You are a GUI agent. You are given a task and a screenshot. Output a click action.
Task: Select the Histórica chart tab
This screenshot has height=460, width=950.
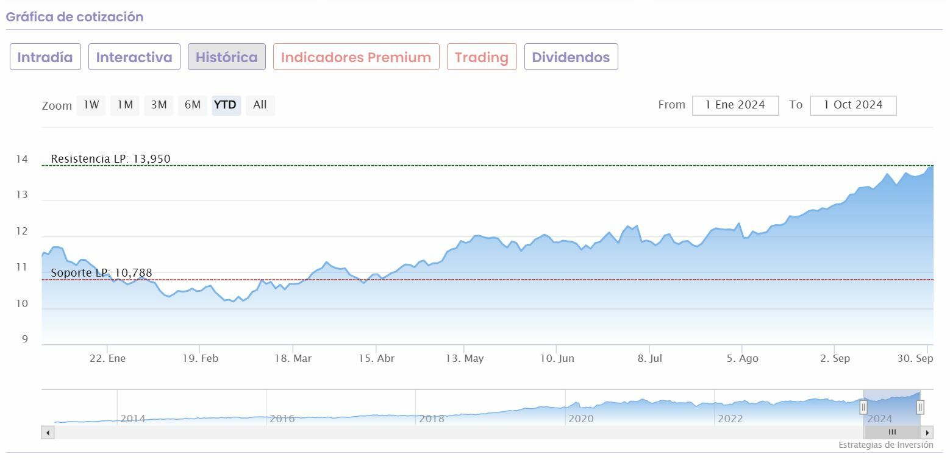point(227,57)
